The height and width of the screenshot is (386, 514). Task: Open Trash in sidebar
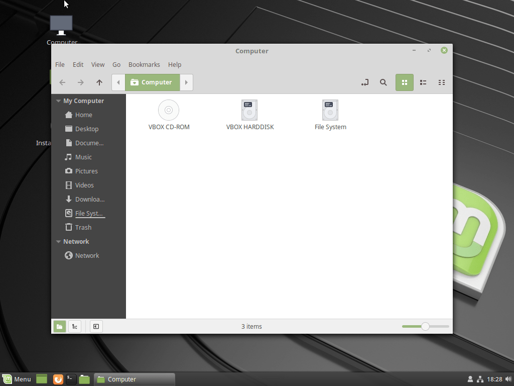tap(83, 228)
